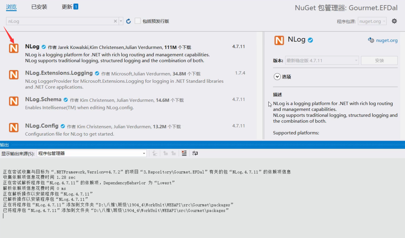Click the Output panel title bar
The width and height of the screenshot is (405, 238).
click(x=202, y=145)
